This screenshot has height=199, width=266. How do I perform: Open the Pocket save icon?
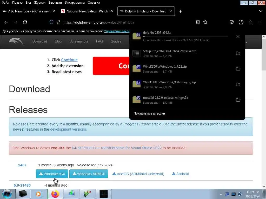(231, 22)
